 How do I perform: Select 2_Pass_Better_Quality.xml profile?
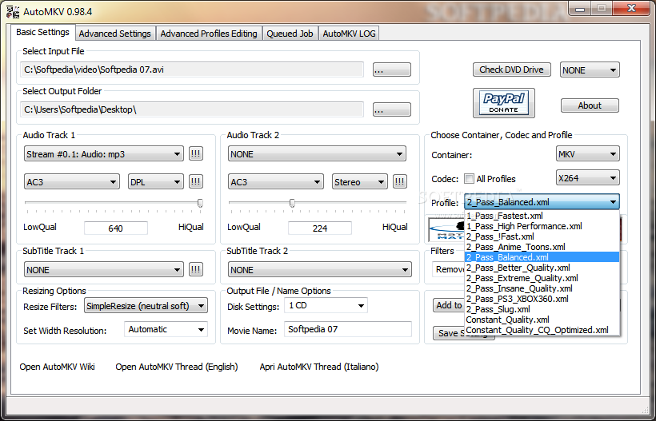pos(542,268)
